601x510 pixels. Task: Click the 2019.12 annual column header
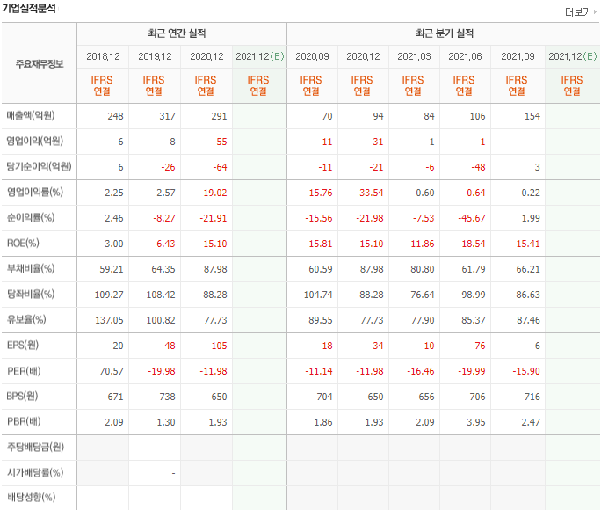tap(155, 57)
